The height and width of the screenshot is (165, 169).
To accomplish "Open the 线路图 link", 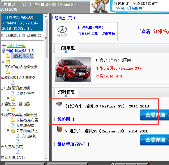I will click(64, 119).
